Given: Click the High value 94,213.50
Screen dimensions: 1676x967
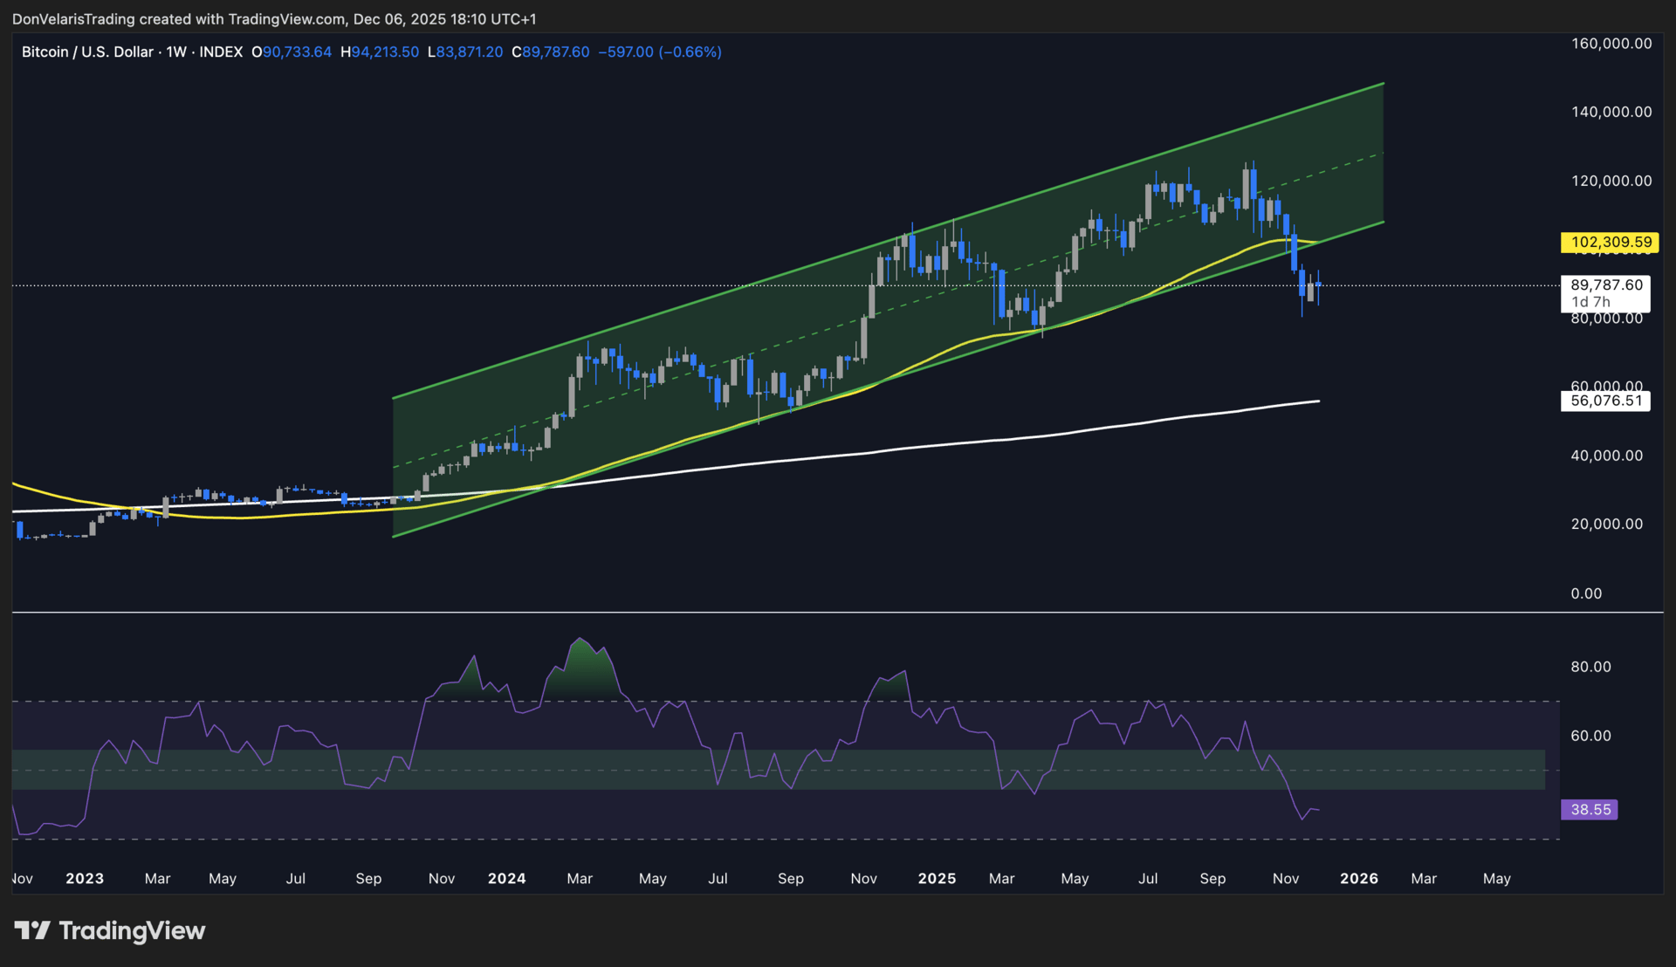Looking at the screenshot, I should click(x=385, y=52).
